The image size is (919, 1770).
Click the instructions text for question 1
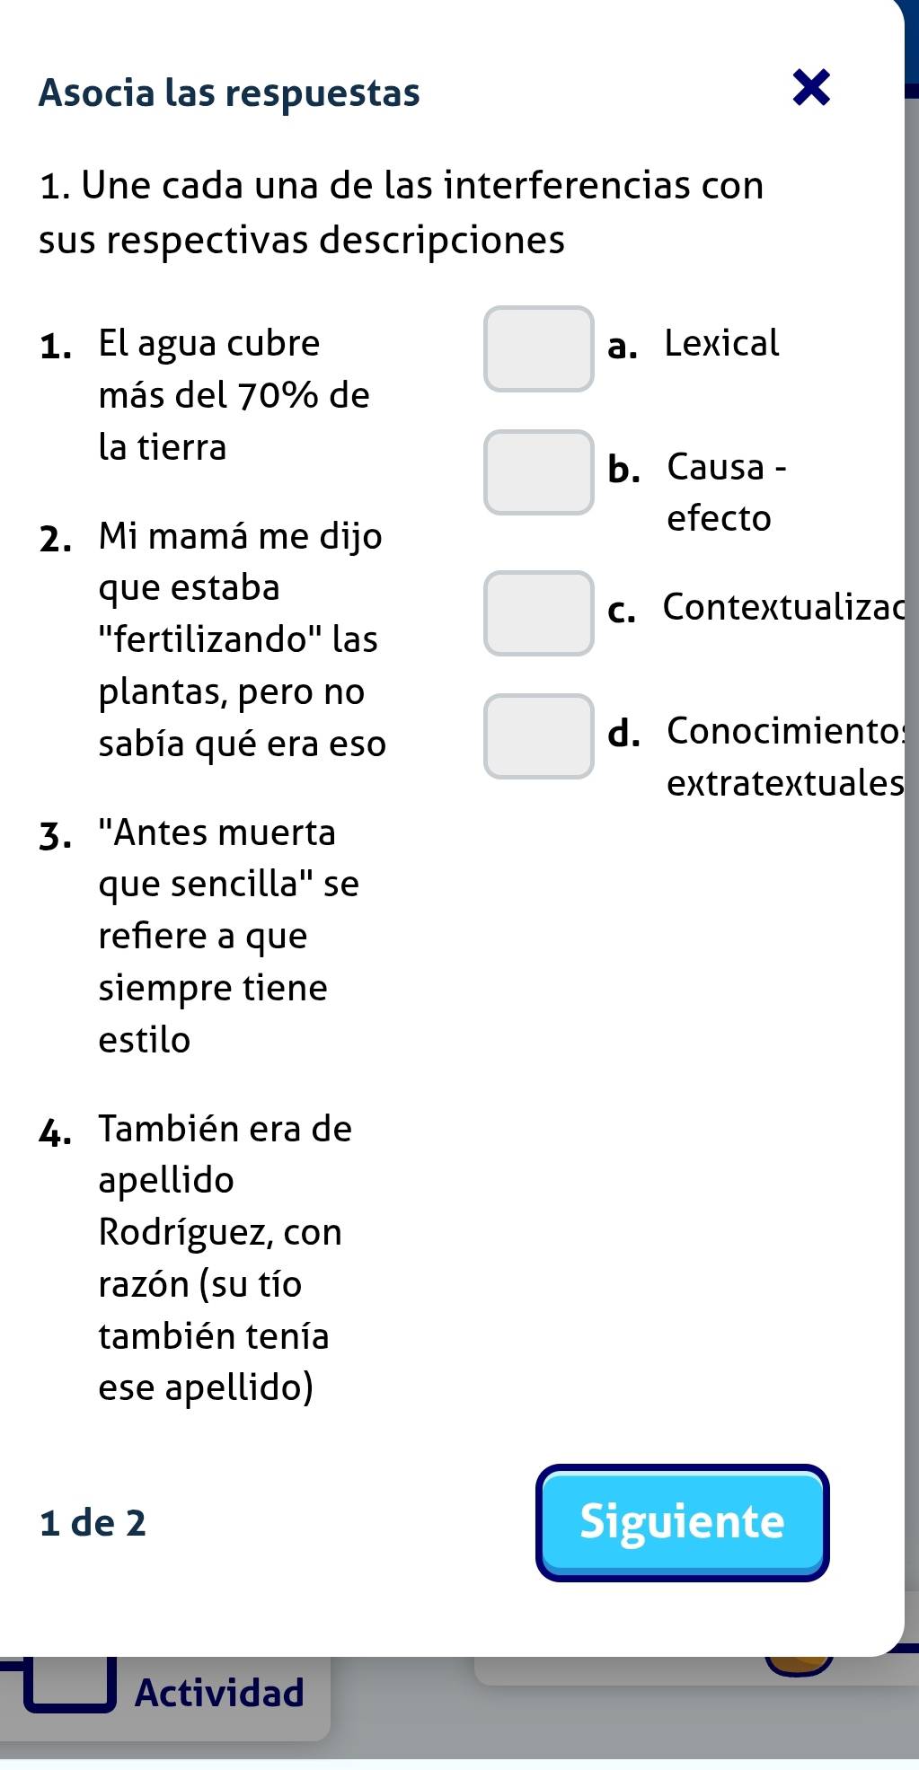click(402, 212)
